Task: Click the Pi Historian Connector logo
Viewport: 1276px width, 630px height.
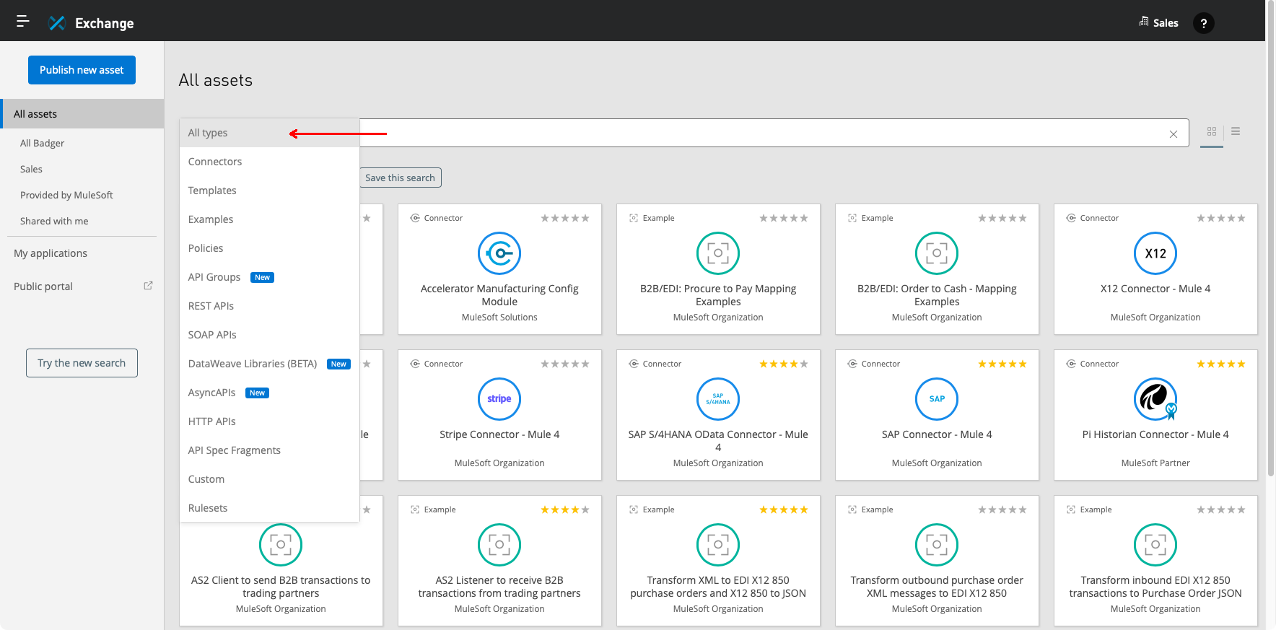Action: [1155, 399]
